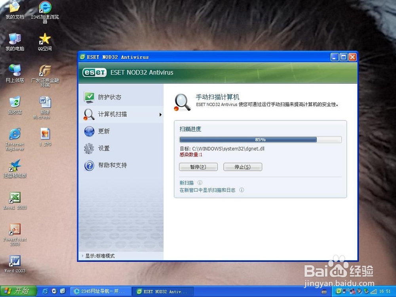Open the 开始 Start menu
396x297 pixels.
pos(18,291)
